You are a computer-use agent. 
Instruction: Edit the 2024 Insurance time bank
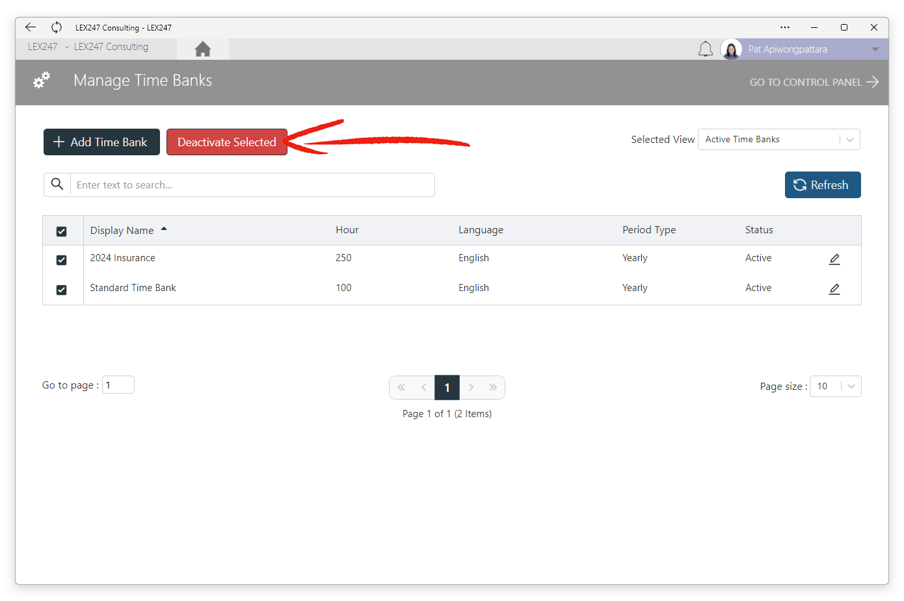pyautogui.click(x=834, y=259)
